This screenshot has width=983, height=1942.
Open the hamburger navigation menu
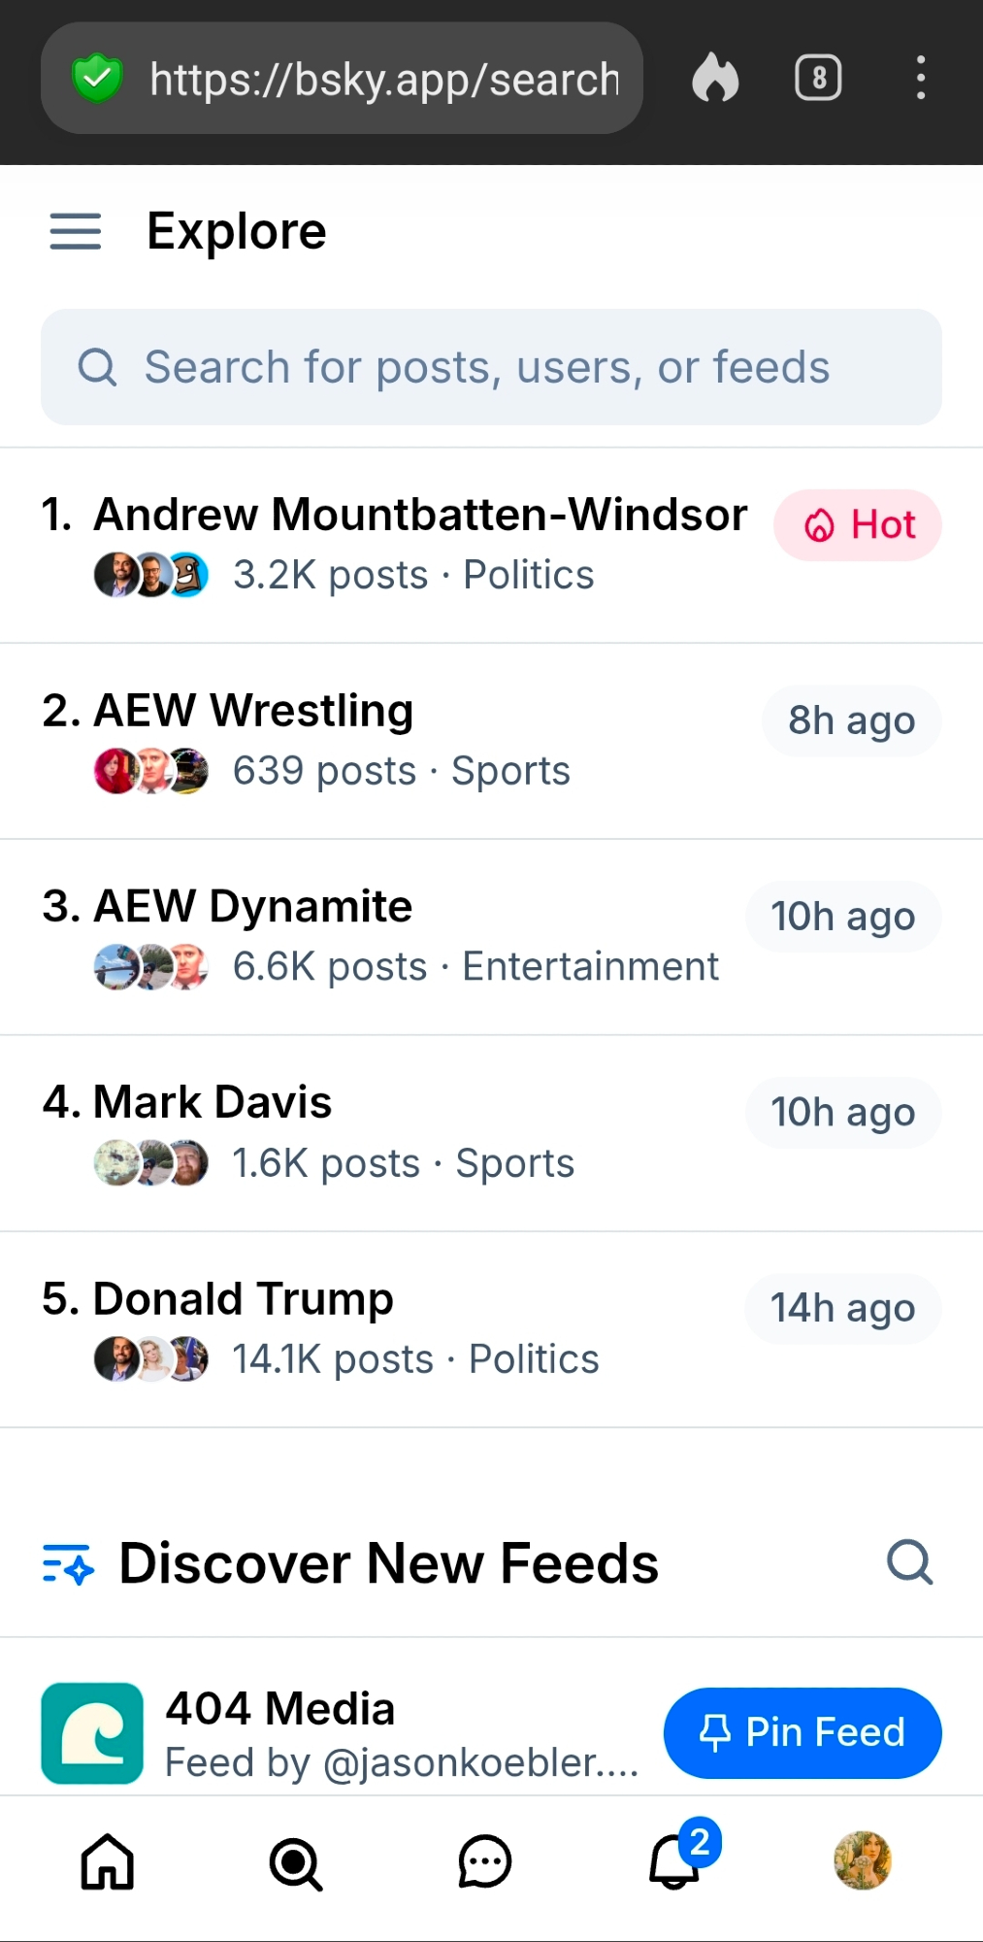pyautogui.click(x=76, y=232)
